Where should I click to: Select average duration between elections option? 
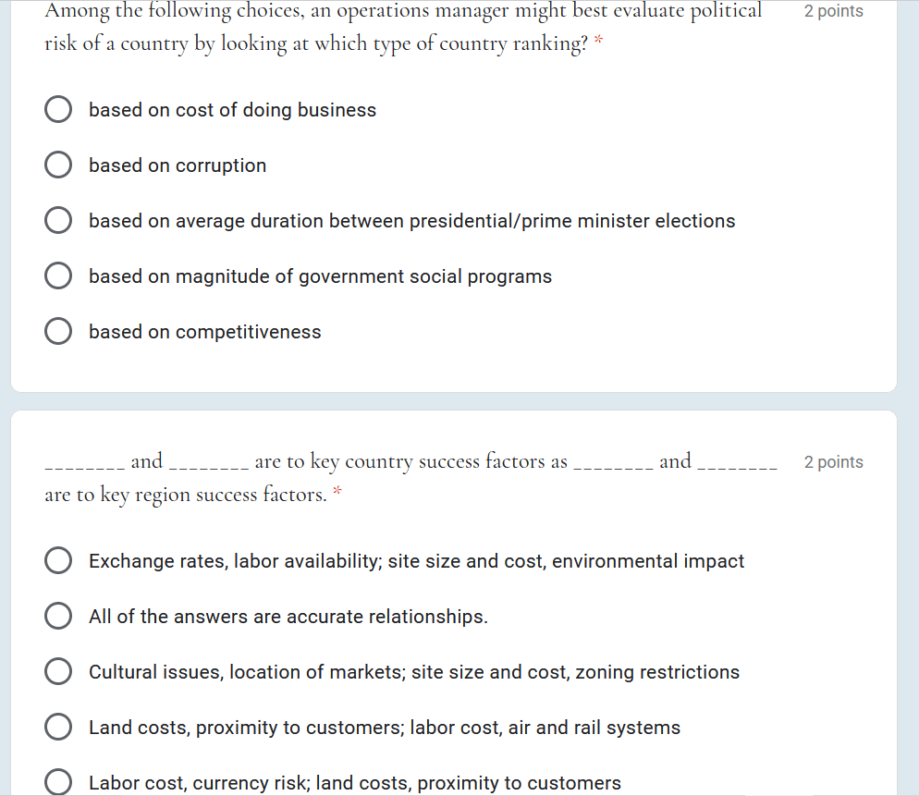point(58,220)
